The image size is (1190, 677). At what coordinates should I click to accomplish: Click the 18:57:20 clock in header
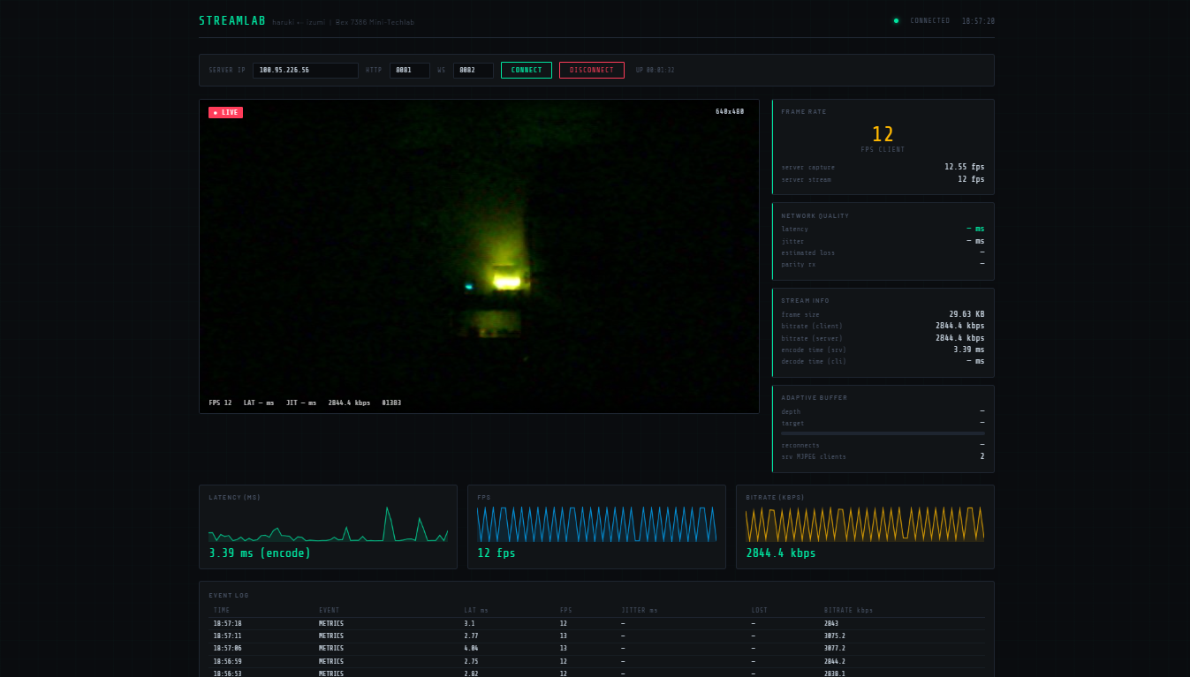(978, 20)
